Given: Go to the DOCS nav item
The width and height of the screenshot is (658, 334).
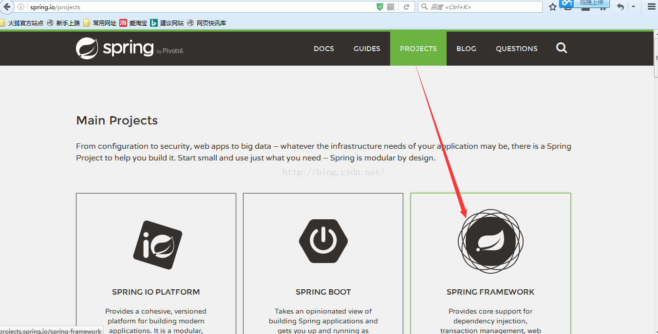Looking at the screenshot, I should (x=324, y=49).
